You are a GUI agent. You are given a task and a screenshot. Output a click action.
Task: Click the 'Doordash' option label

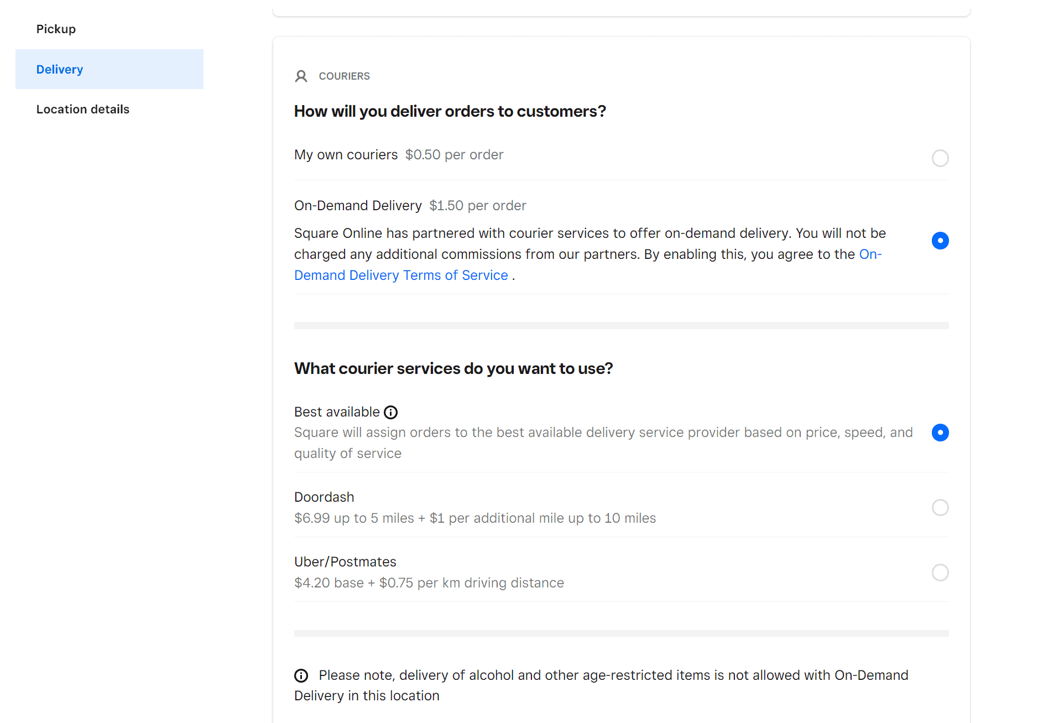[x=324, y=497]
